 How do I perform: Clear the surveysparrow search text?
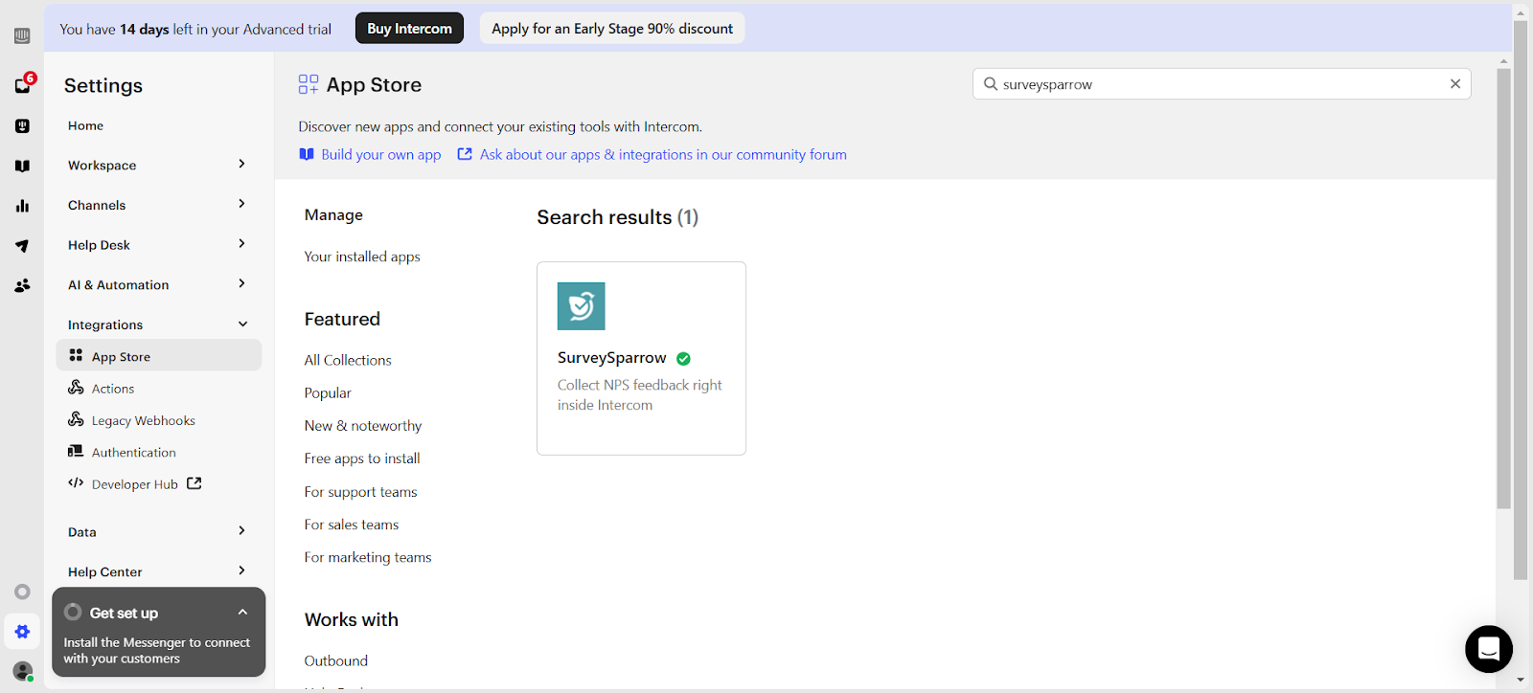point(1454,84)
